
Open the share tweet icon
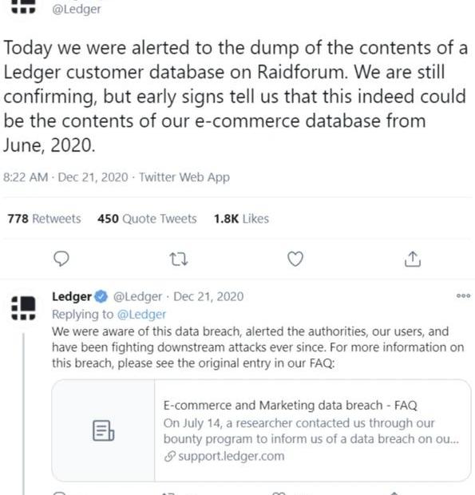click(413, 259)
